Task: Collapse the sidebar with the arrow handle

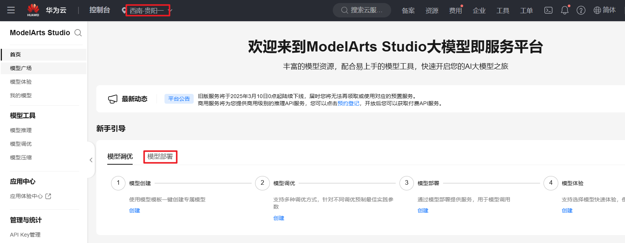Action: [91, 160]
